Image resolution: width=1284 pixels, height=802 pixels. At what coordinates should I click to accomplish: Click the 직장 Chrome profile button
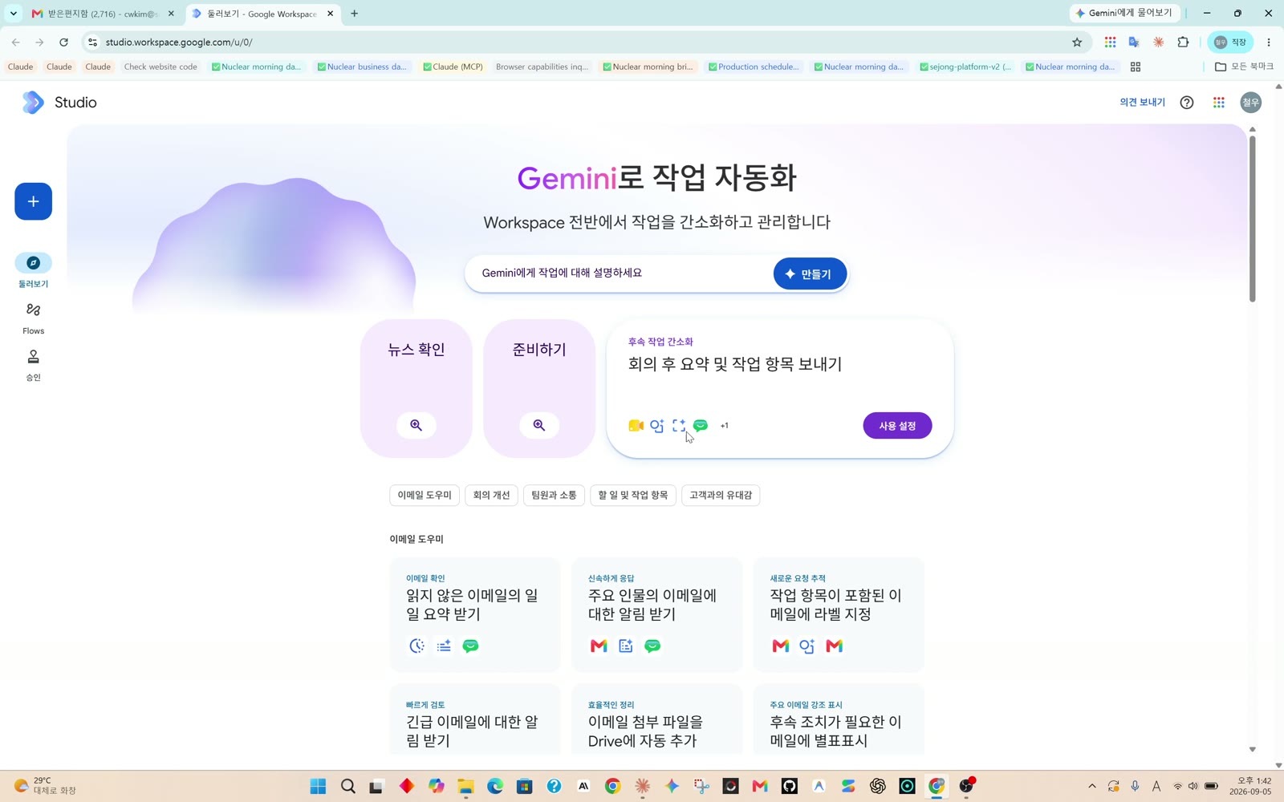tap(1230, 43)
